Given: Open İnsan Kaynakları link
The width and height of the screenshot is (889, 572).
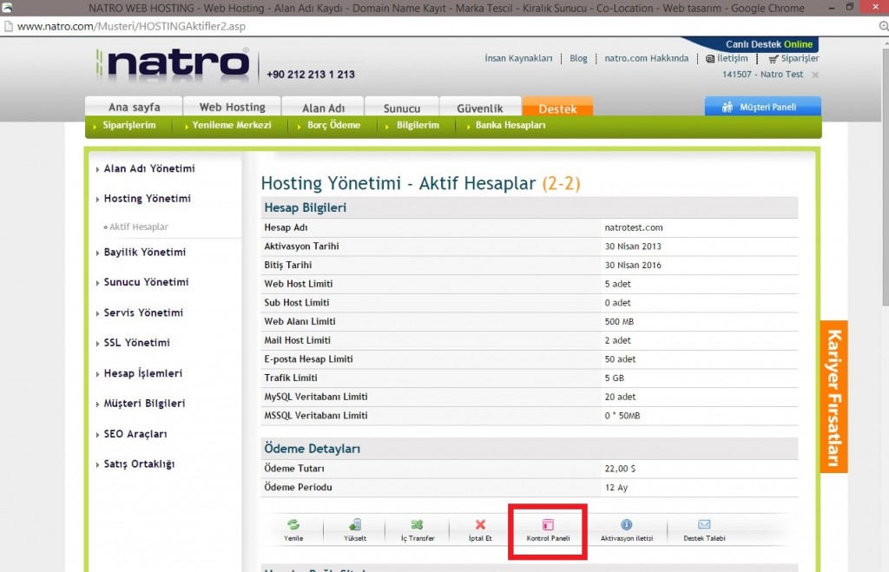Looking at the screenshot, I should pyautogui.click(x=518, y=58).
